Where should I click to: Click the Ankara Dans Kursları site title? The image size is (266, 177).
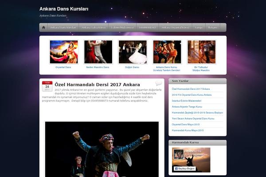[64, 9]
